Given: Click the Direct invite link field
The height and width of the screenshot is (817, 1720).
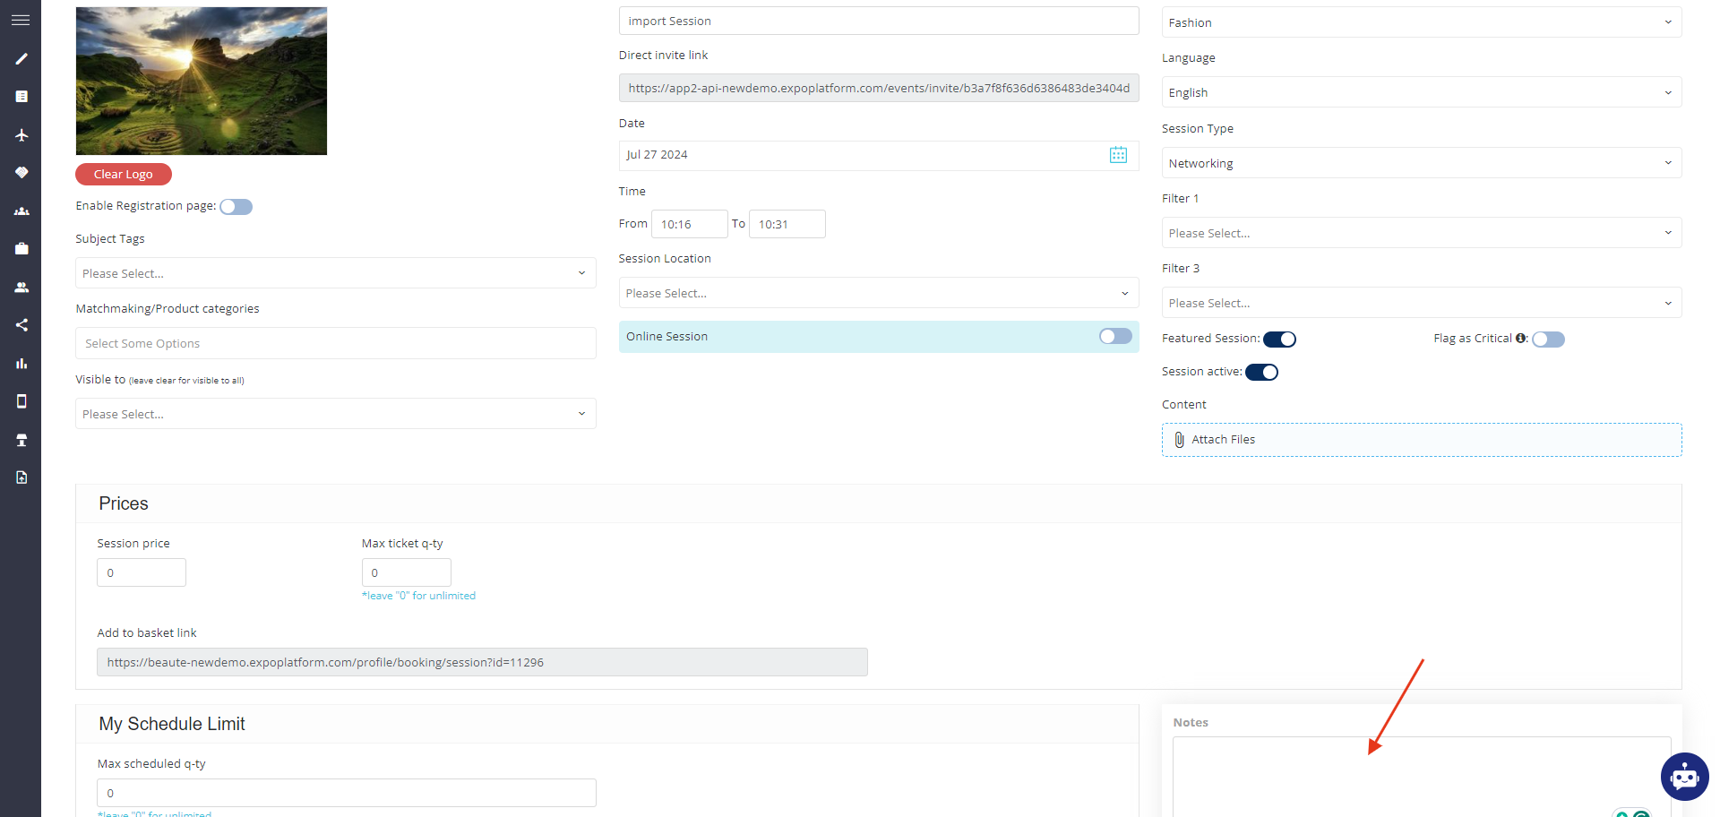Looking at the screenshot, I should 879,88.
